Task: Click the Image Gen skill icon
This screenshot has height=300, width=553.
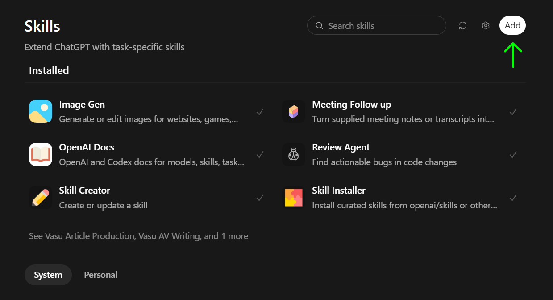Action: click(x=41, y=111)
